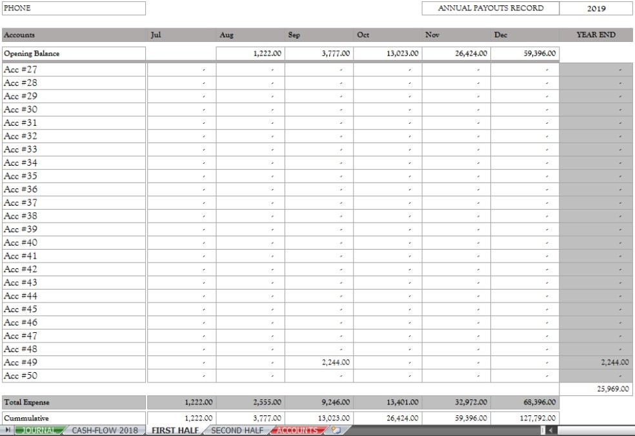Screen dimensions: 635x436
Task: Click the YEAR END column header
Action: [x=596, y=35]
